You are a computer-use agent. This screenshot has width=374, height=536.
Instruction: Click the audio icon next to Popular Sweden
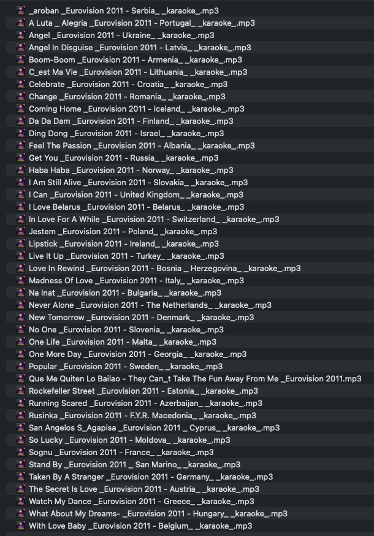tap(21, 367)
